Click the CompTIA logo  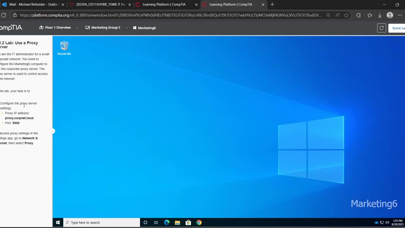11,28
